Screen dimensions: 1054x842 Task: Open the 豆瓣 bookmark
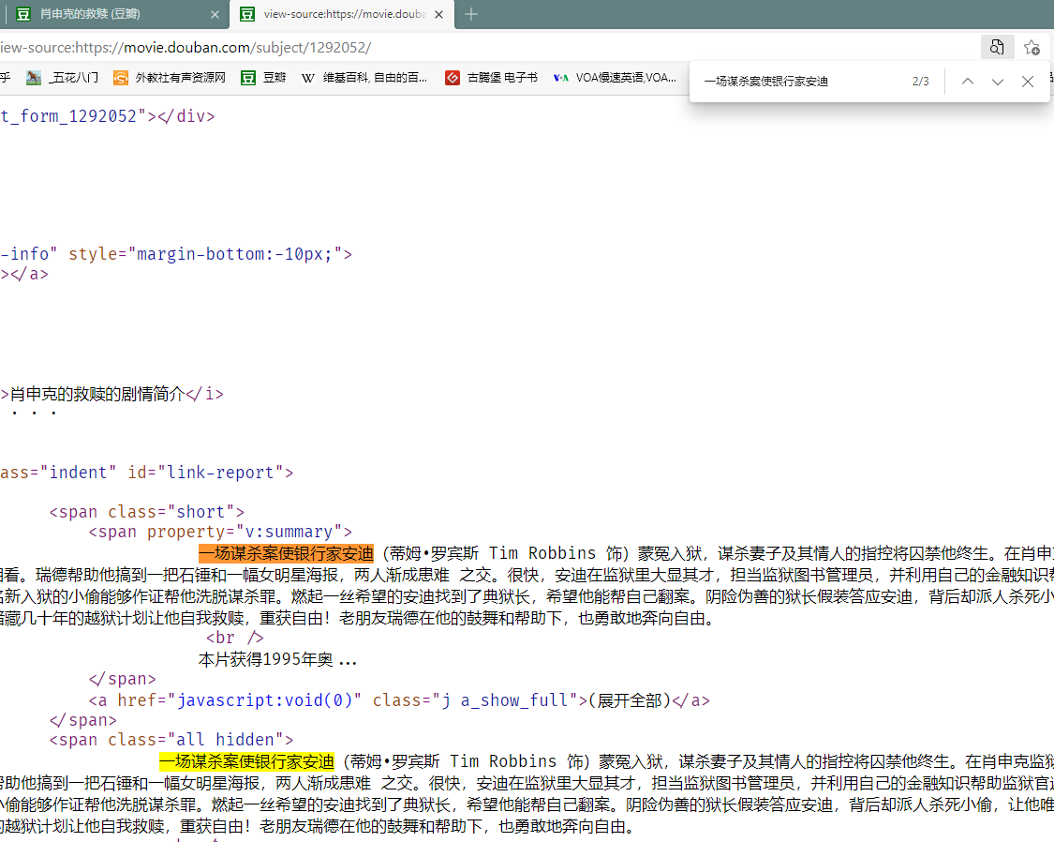point(263,78)
